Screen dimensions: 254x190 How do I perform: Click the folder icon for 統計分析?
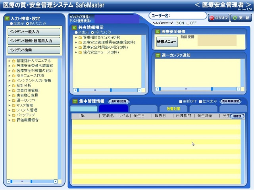14,85
